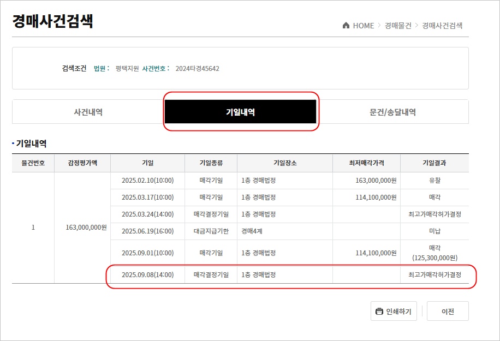Open the 문건/송달내역 tab
This screenshot has width=500, height=341.
(x=392, y=112)
